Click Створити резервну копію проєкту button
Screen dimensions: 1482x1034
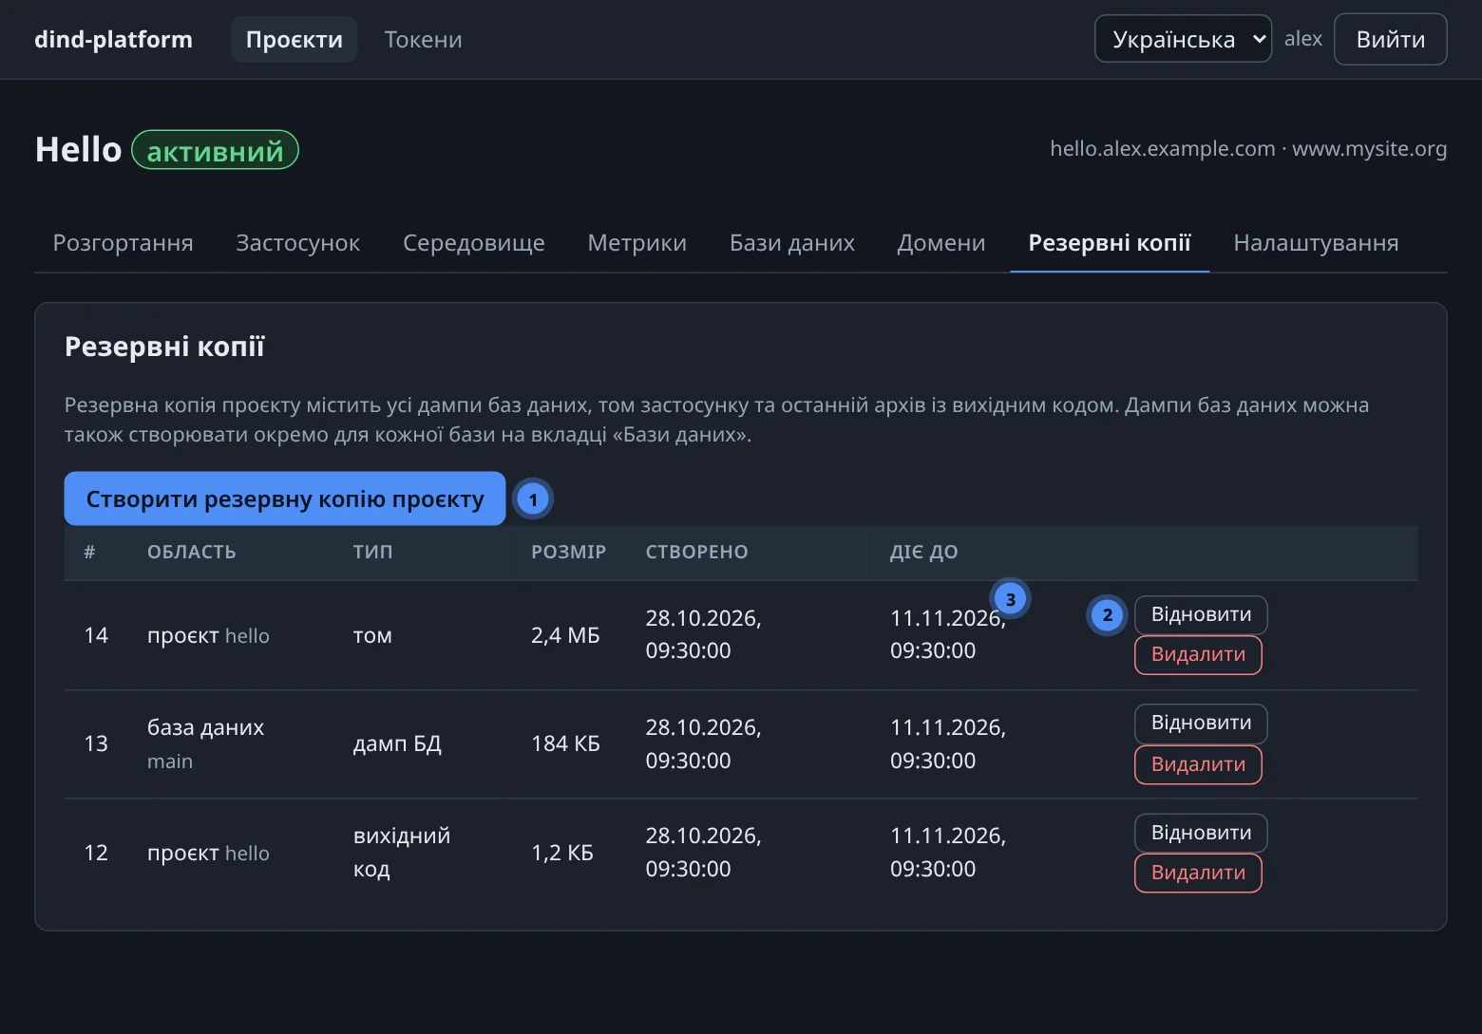point(285,498)
